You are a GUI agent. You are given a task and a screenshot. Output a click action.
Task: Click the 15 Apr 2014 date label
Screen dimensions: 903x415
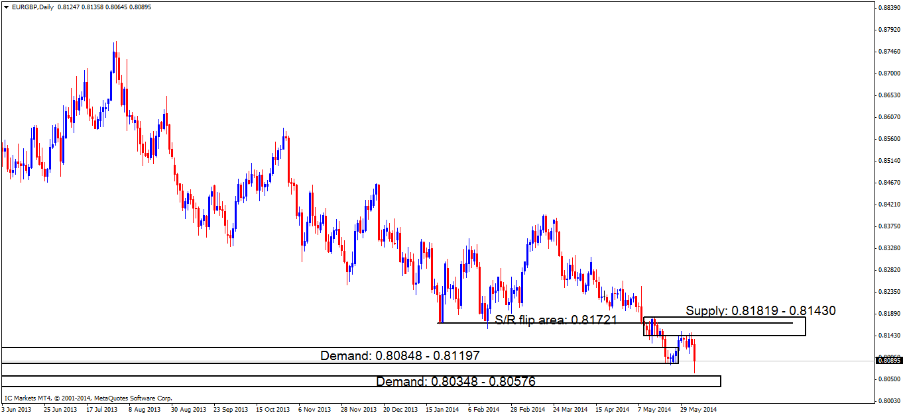[x=613, y=409]
